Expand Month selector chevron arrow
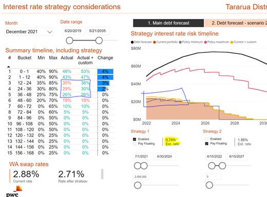Image resolution: width=267 pixels, height=197 pixels. (x=50, y=32)
